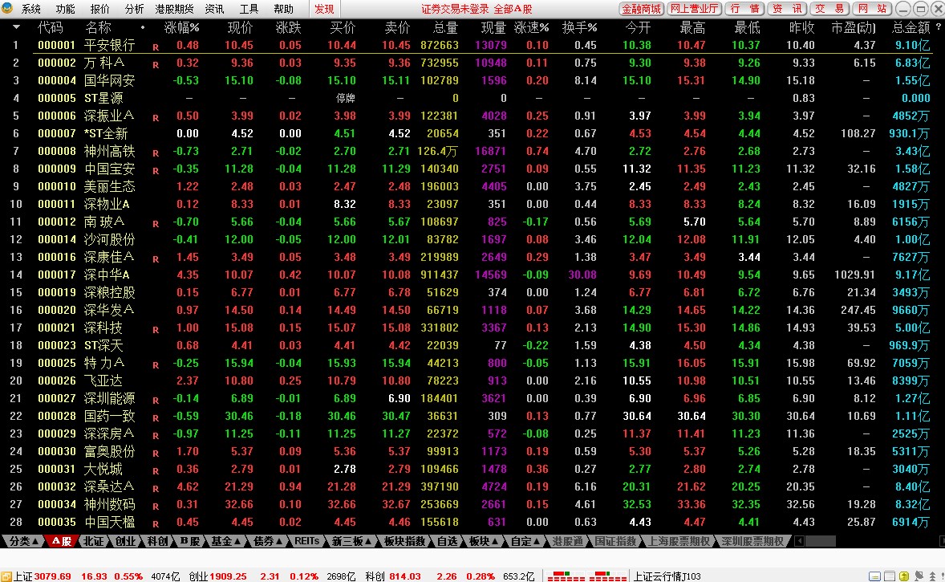Select stock row 000001 平安银行
945x582 pixels.
click(472, 45)
